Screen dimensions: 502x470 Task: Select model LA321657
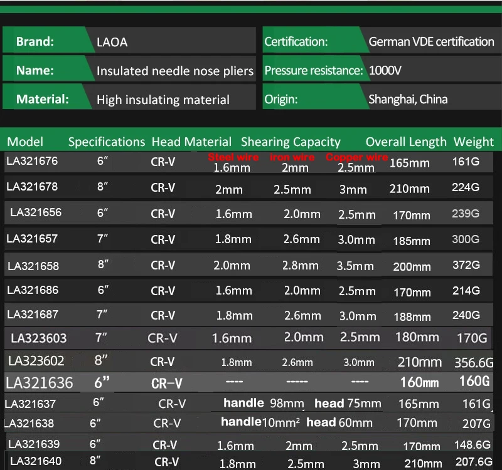(x=32, y=239)
